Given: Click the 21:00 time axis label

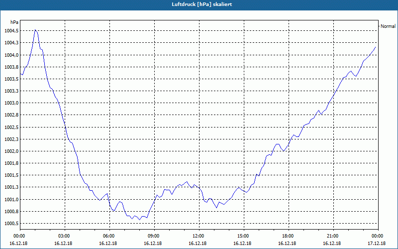Looking at the screenshot, I should click(x=333, y=236).
